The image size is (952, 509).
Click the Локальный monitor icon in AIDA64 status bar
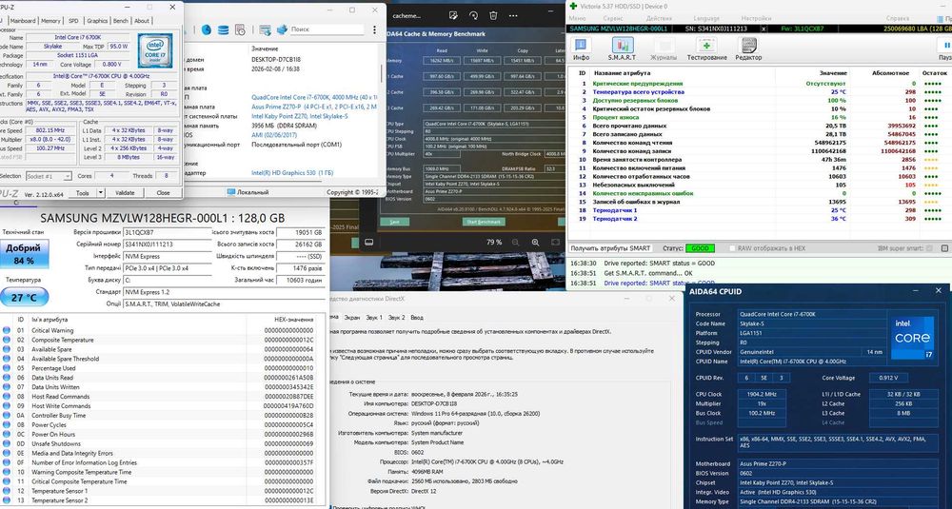pyautogui.click(x=230, y=192)
